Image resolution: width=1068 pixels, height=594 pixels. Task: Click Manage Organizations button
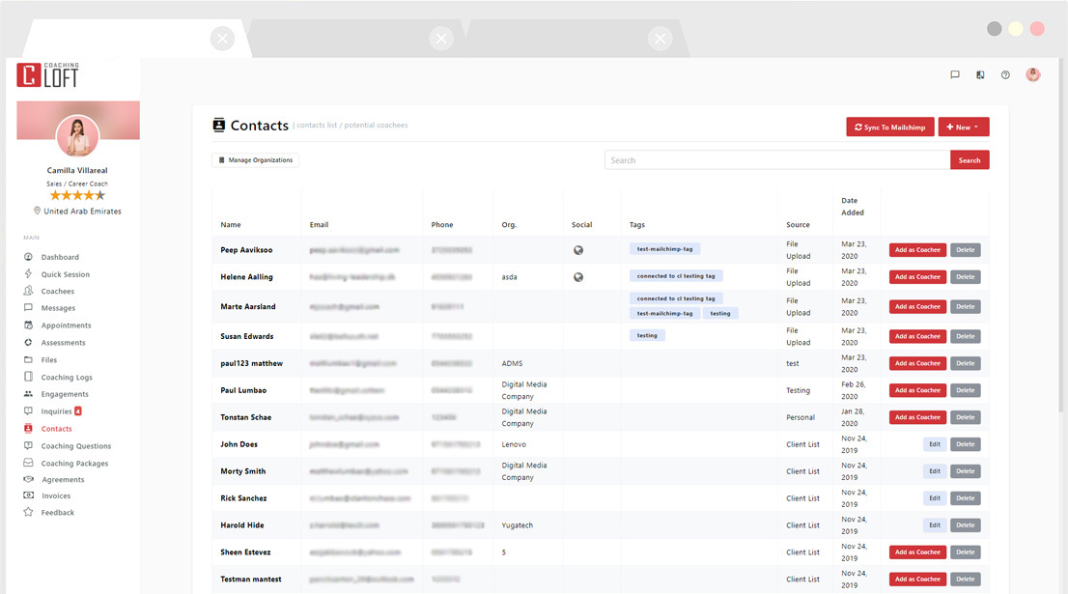tap(255, 160)
